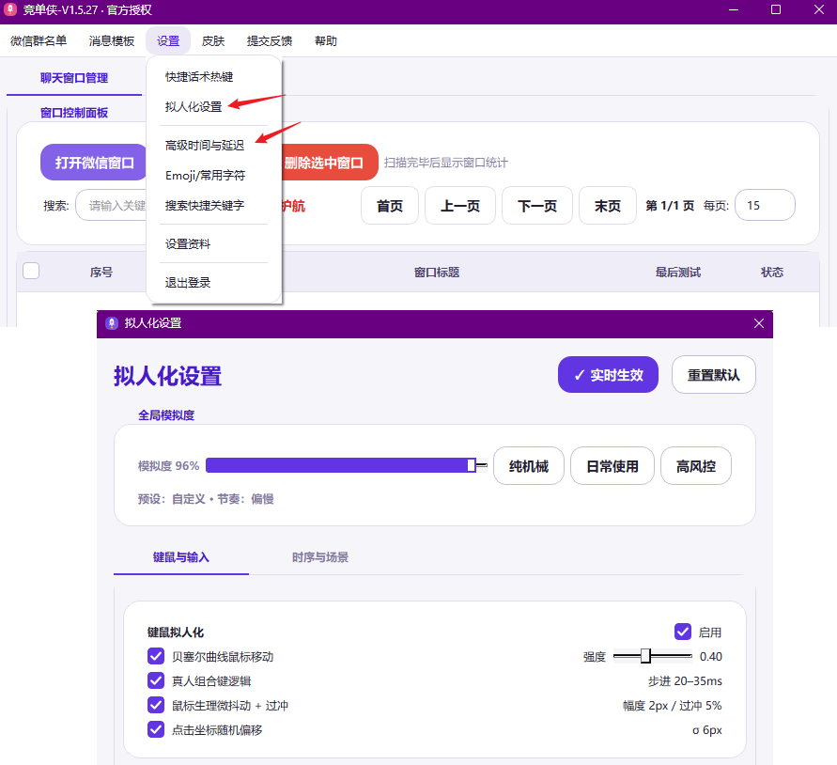The image size is (837, 765).
Task: Click the 设置 menu
Action: click(x=167, y=40)
